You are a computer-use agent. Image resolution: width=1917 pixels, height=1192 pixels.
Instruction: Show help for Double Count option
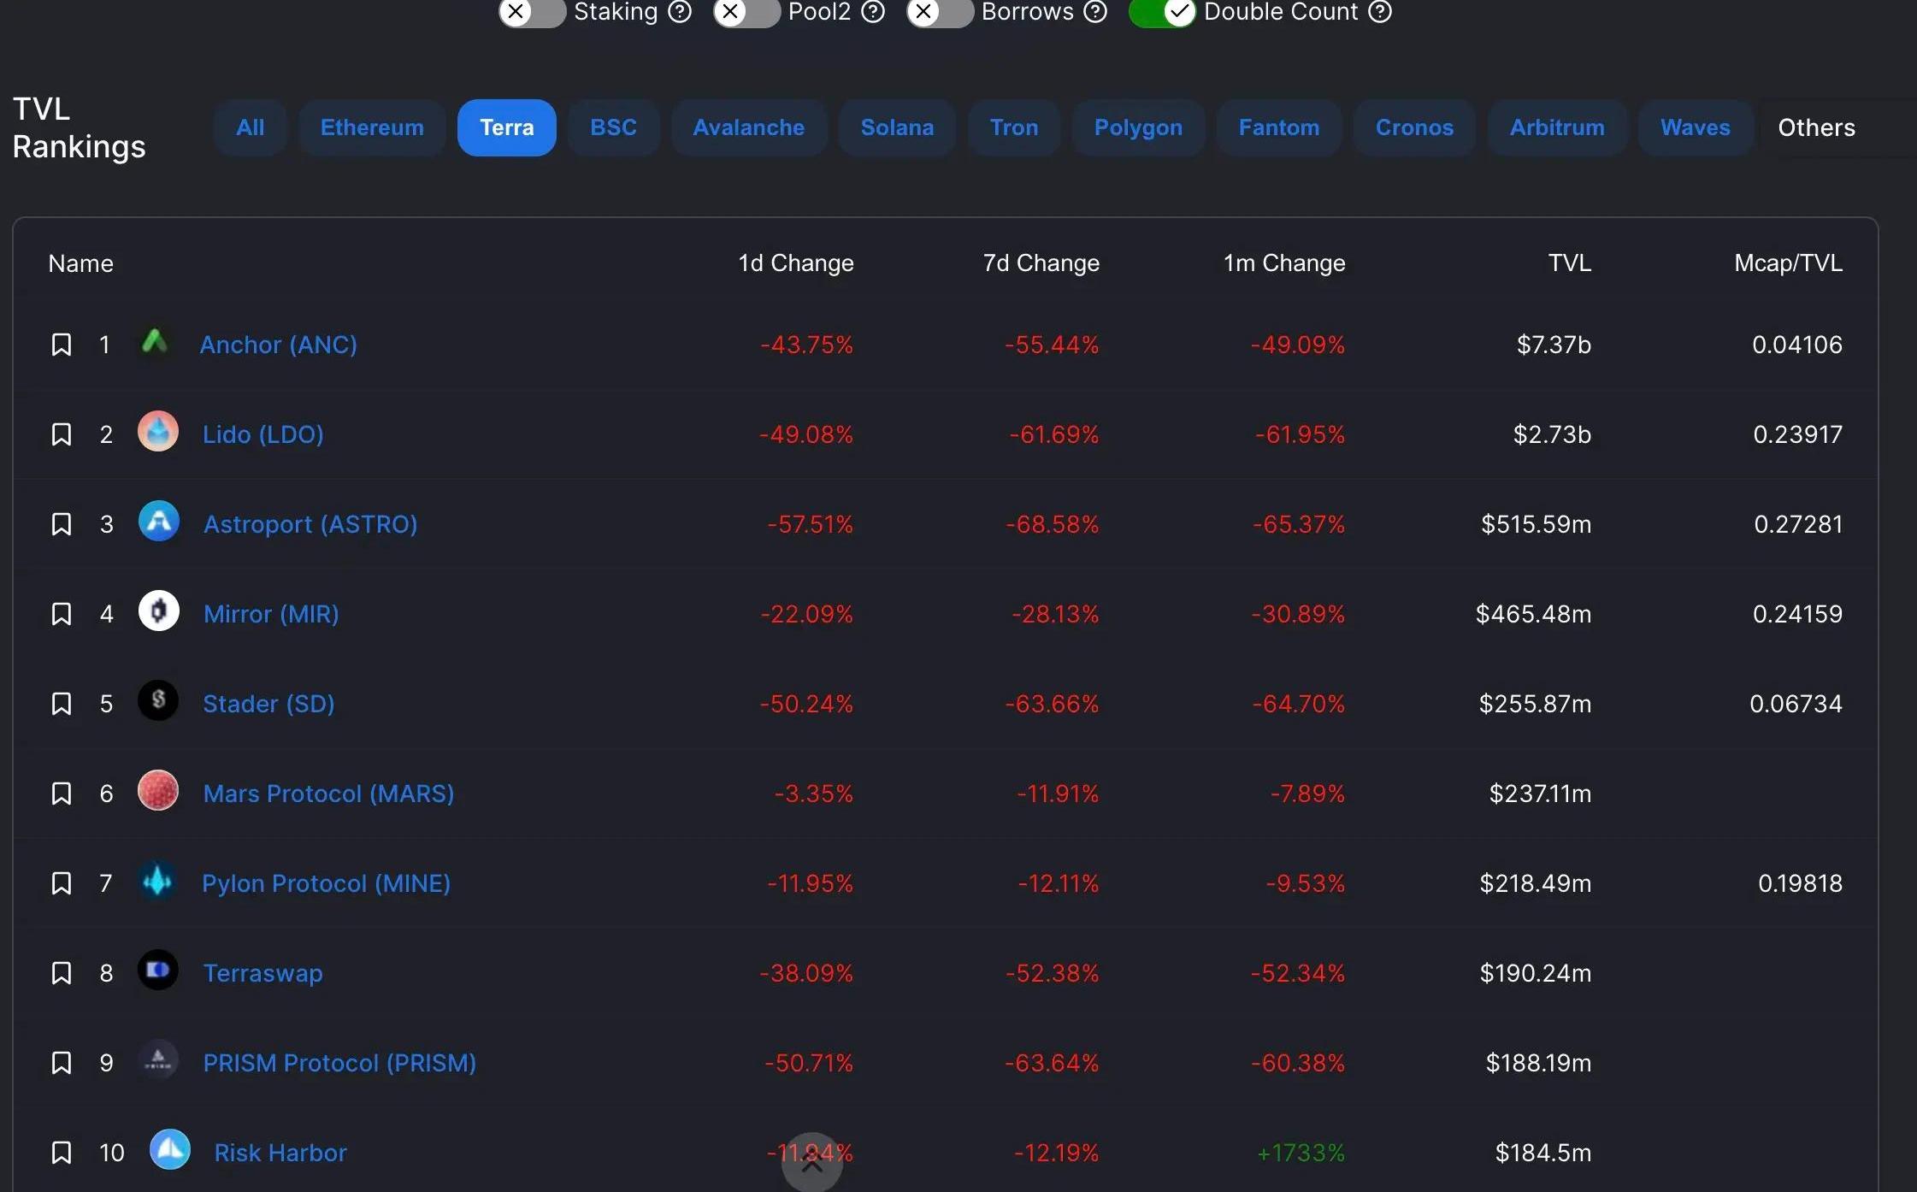1380,11
